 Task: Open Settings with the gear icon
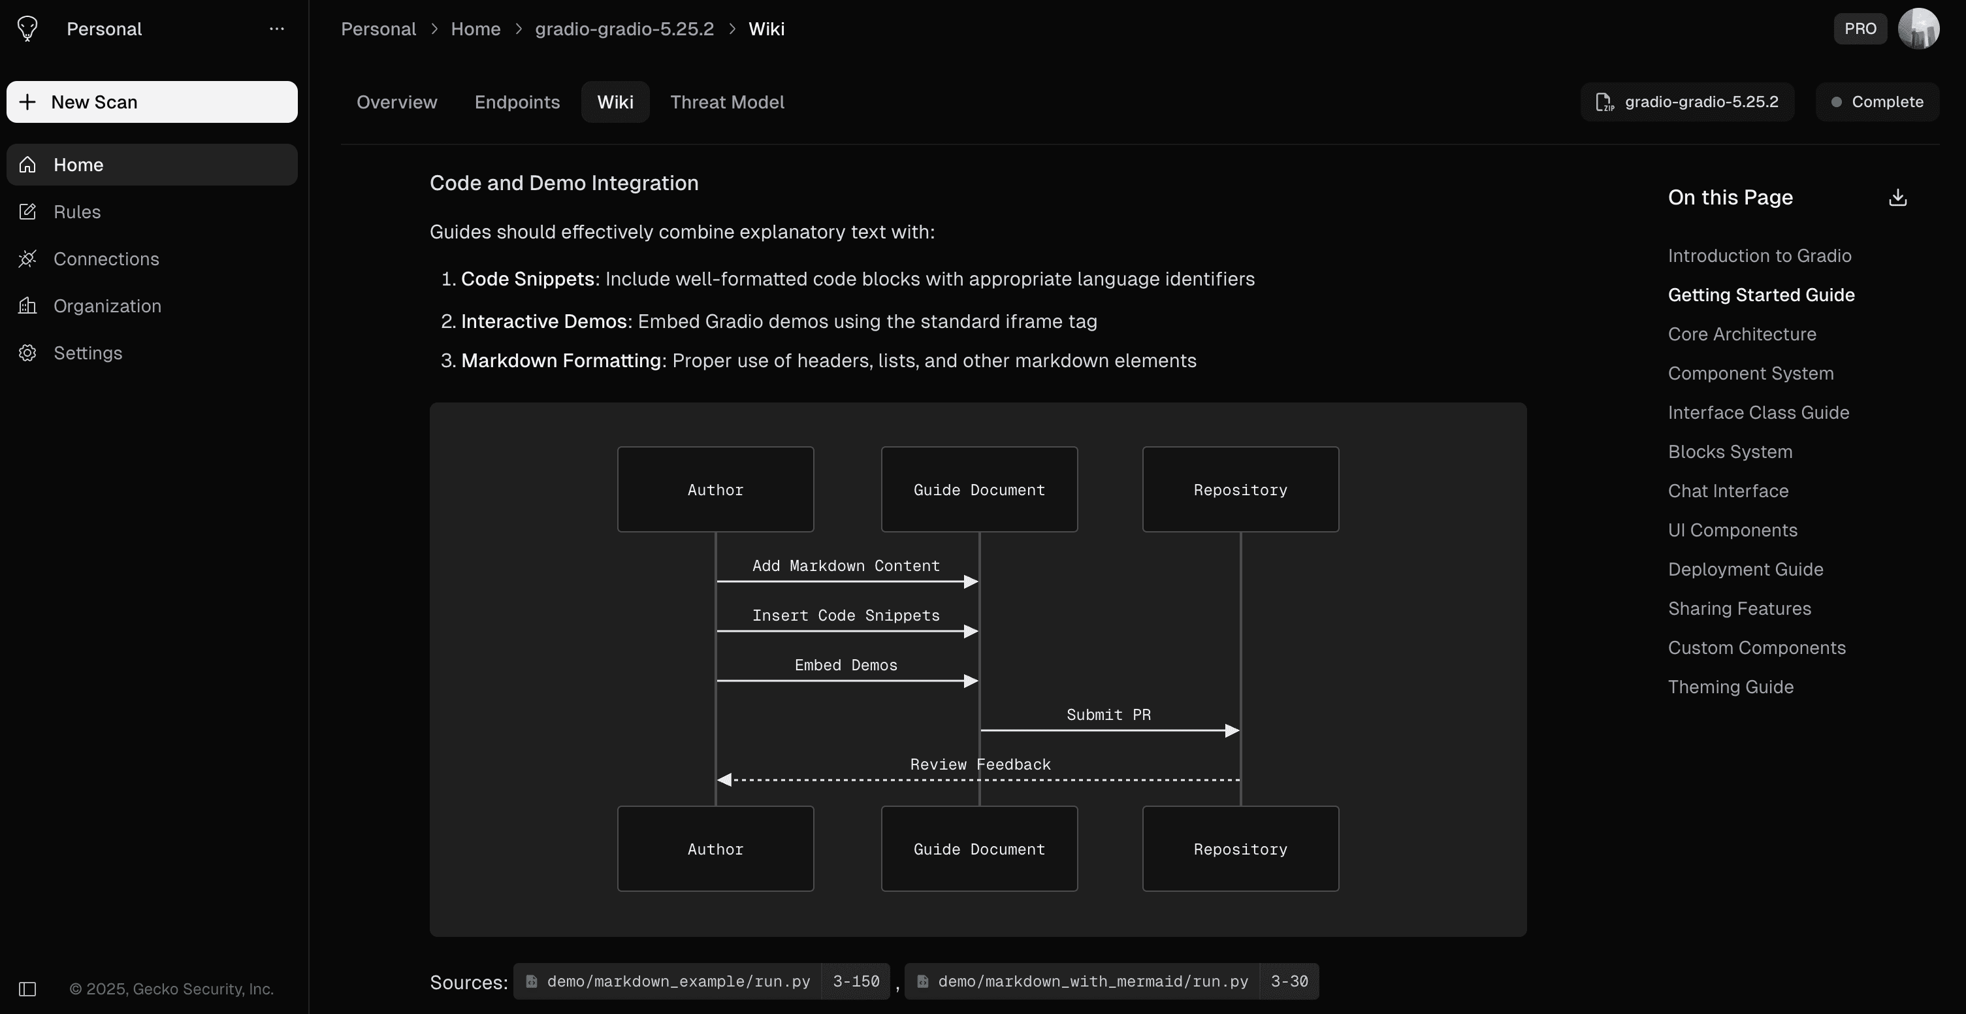(27, 353)
